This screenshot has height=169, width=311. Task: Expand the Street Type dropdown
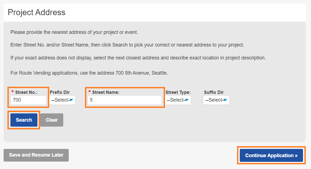pyautogui.click(x=178, y=100)
